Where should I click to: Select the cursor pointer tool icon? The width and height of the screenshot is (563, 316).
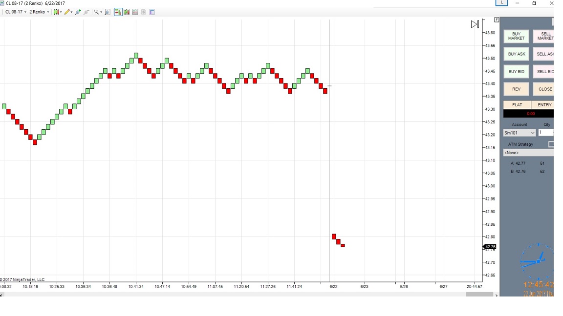tap(96, 12)
